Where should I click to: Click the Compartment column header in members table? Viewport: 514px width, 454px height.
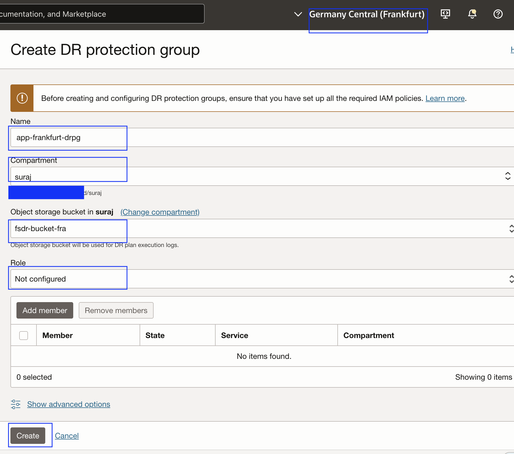coord(369,335)
